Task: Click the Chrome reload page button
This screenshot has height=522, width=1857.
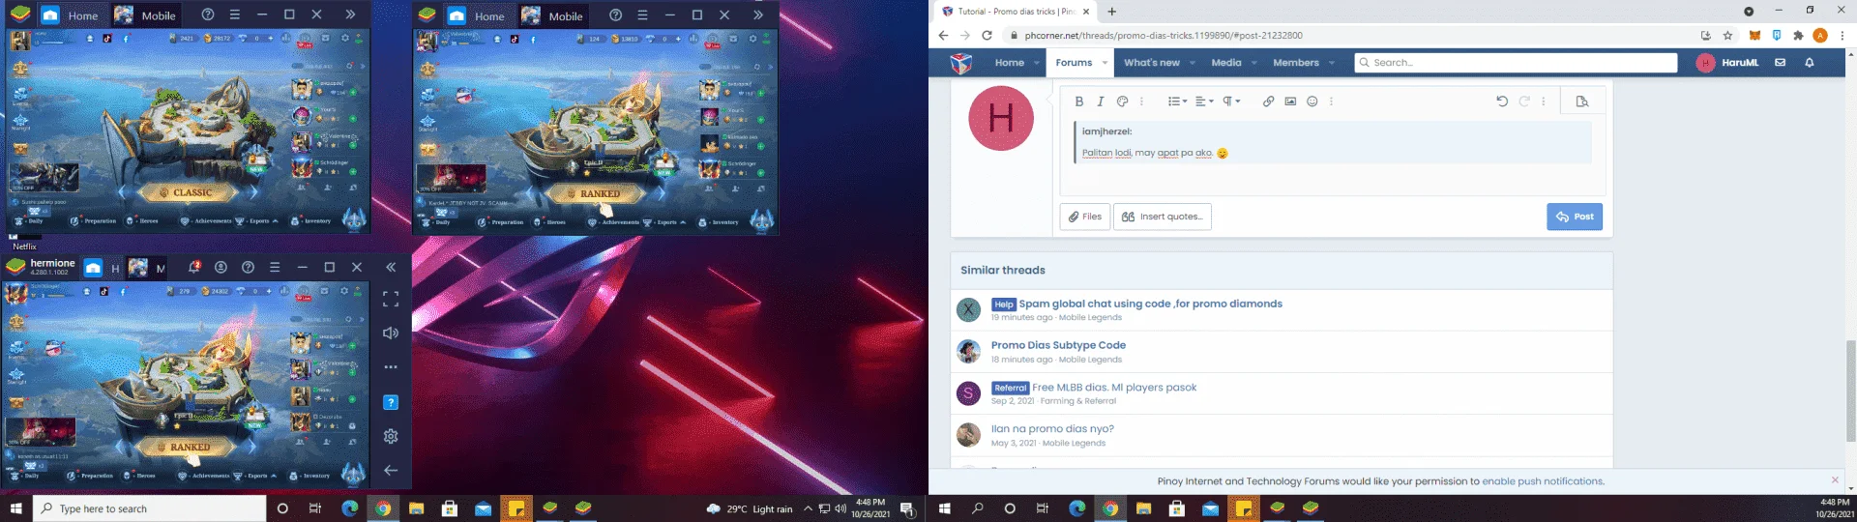Action: (x=987, y=36)
